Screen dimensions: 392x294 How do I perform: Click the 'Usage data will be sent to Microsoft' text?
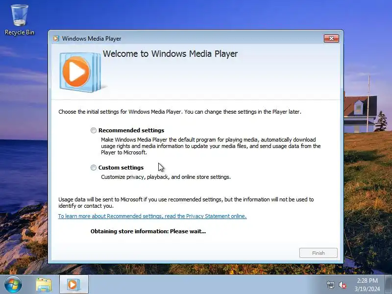pyautogui.click(x=186, y=203)
